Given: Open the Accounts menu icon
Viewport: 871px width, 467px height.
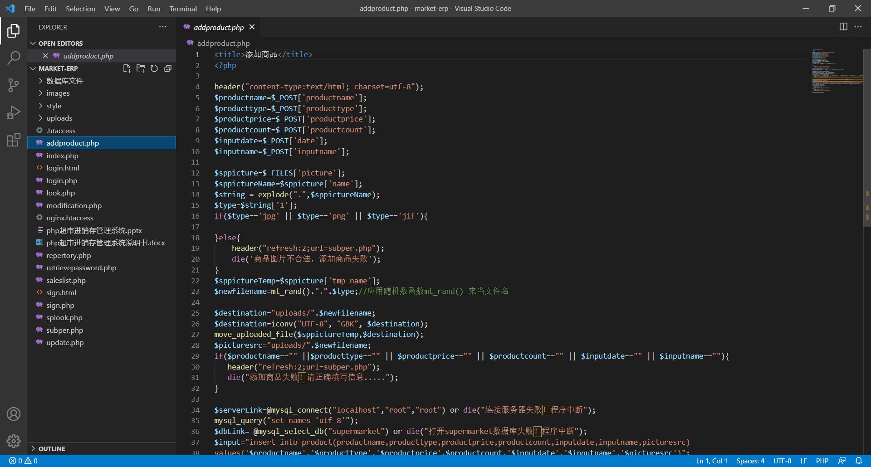Looking at the screenshot, I should (14, 414).
